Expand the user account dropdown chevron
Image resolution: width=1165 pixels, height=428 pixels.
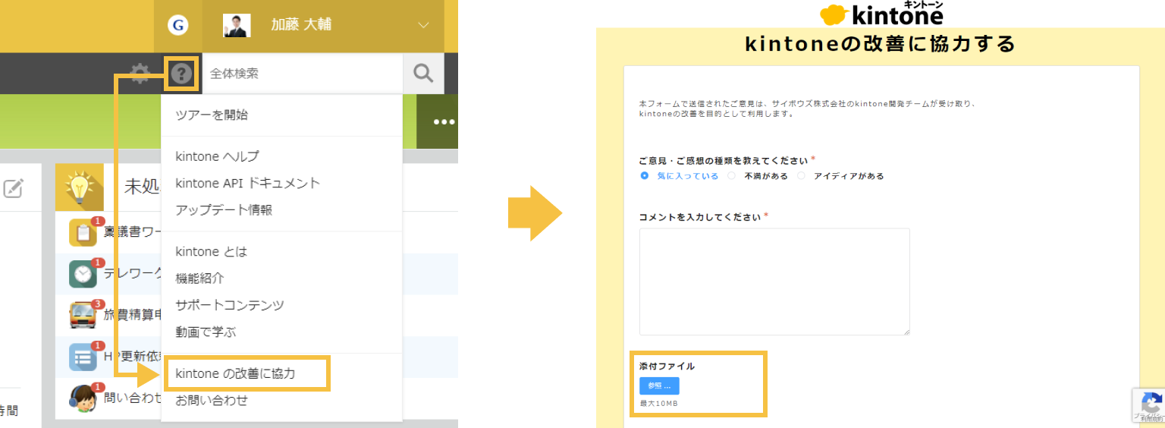(423, 25)
